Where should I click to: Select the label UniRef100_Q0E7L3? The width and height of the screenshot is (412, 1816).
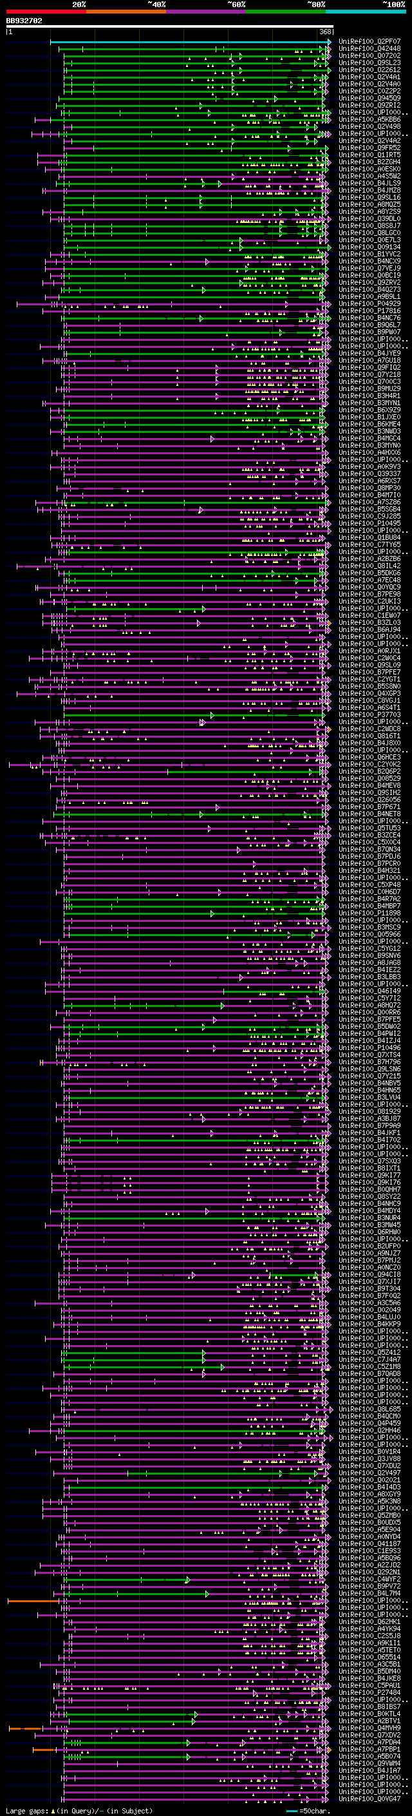pos(369,240)
